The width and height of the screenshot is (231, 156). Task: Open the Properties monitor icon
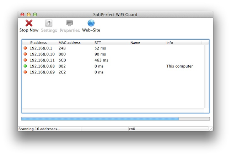pyautogui.click(x=70, y=23)
